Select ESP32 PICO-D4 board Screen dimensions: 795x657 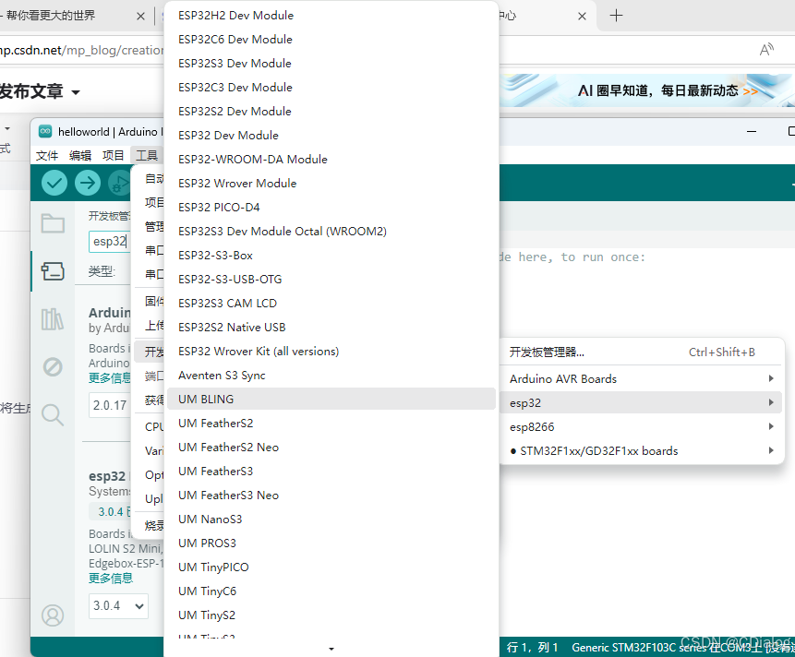pyautogui.click(x=331, y=208)
